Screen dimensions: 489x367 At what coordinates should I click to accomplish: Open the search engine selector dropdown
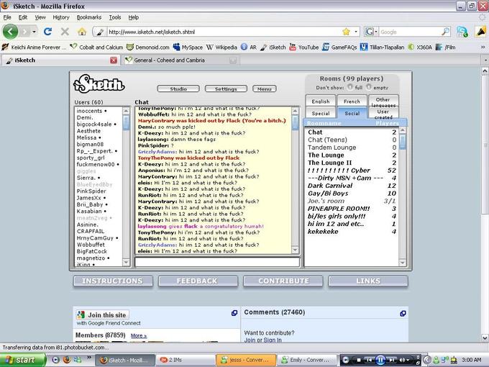(371, 32)
